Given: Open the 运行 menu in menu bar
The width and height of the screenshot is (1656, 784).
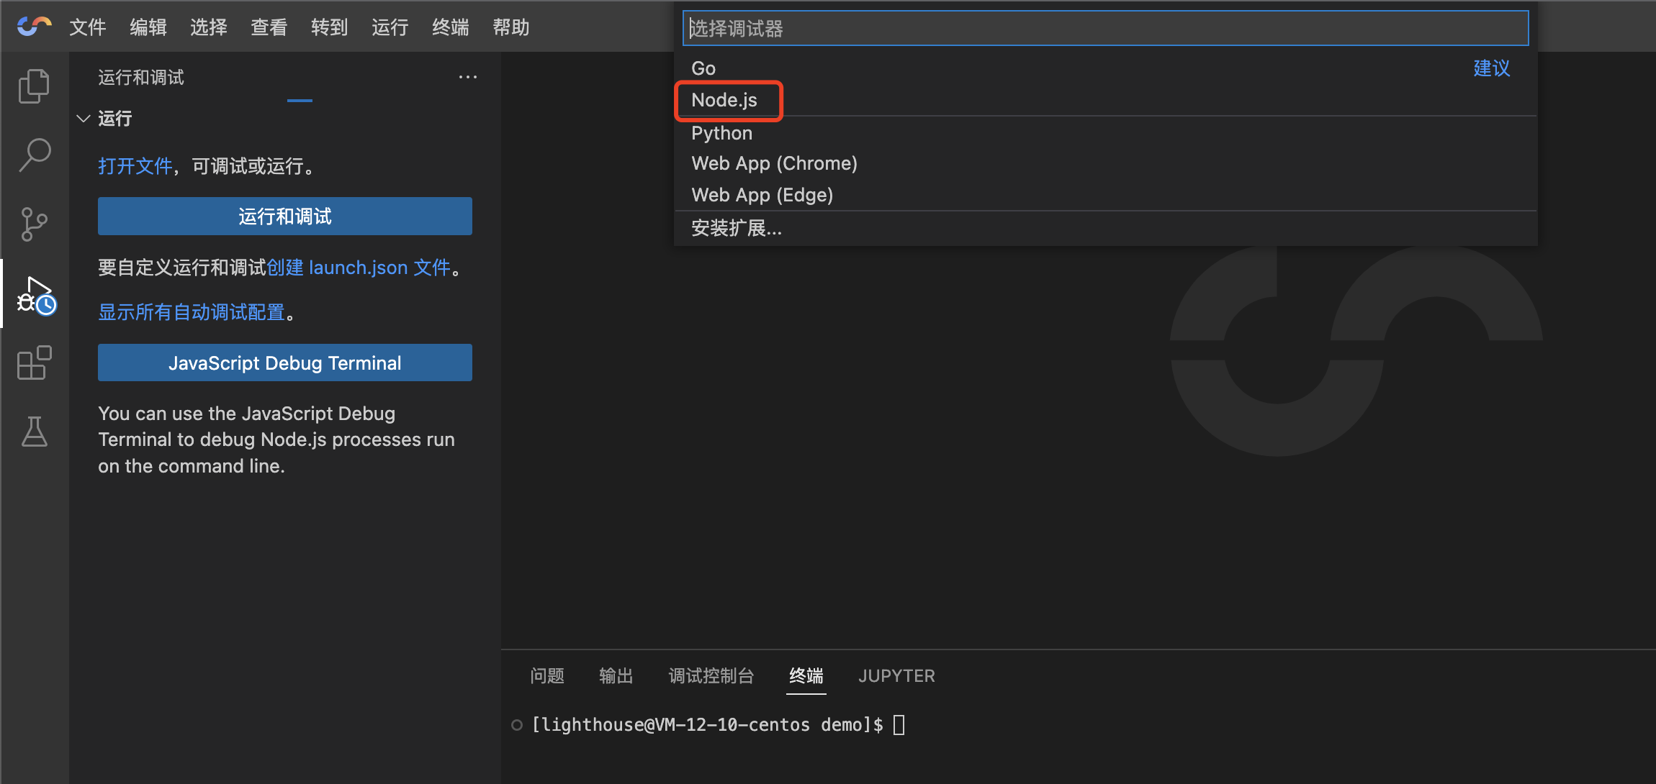Looking at the screenshot, I should 390,27.
